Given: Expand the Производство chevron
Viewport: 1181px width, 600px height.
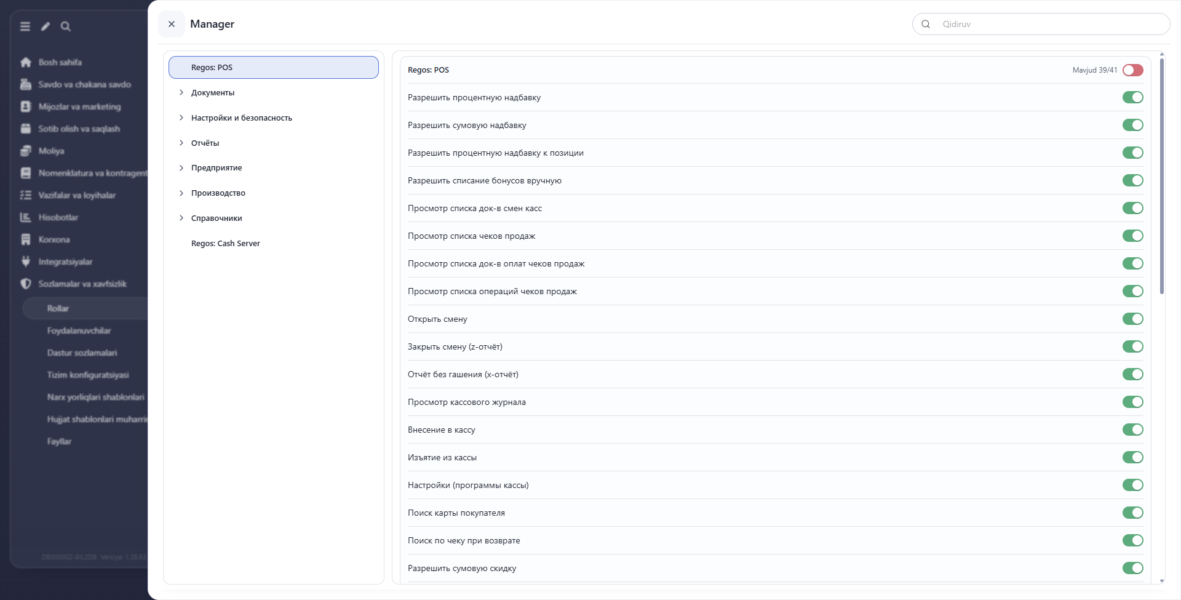Looking at the screenshot, I should (x=181, y=193).
